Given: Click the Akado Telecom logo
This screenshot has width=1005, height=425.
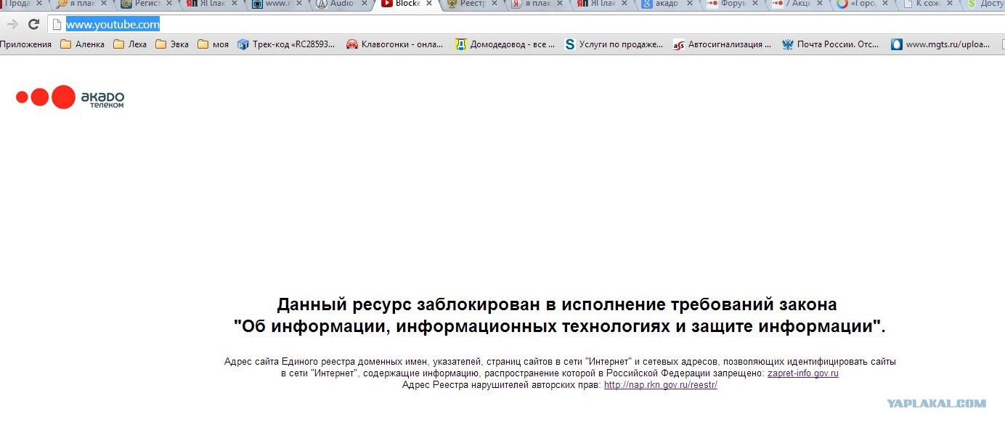Looking at the screenshot, I should [x=70, y=97].
